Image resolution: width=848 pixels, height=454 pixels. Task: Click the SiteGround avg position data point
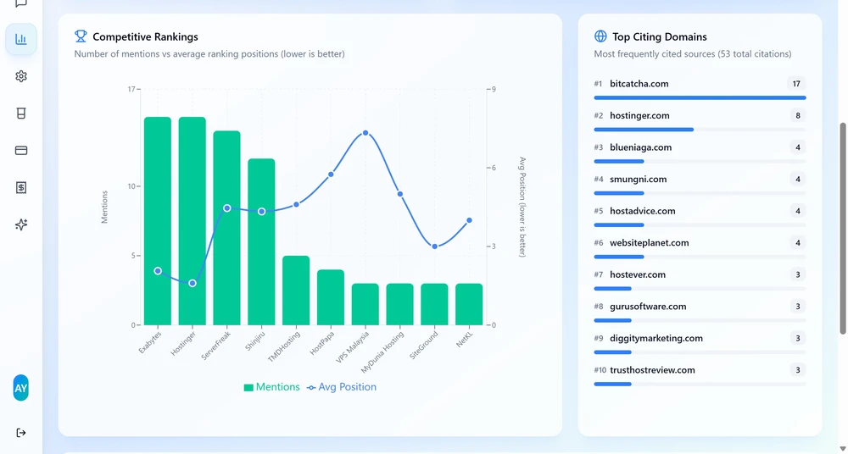coord(435,246)
